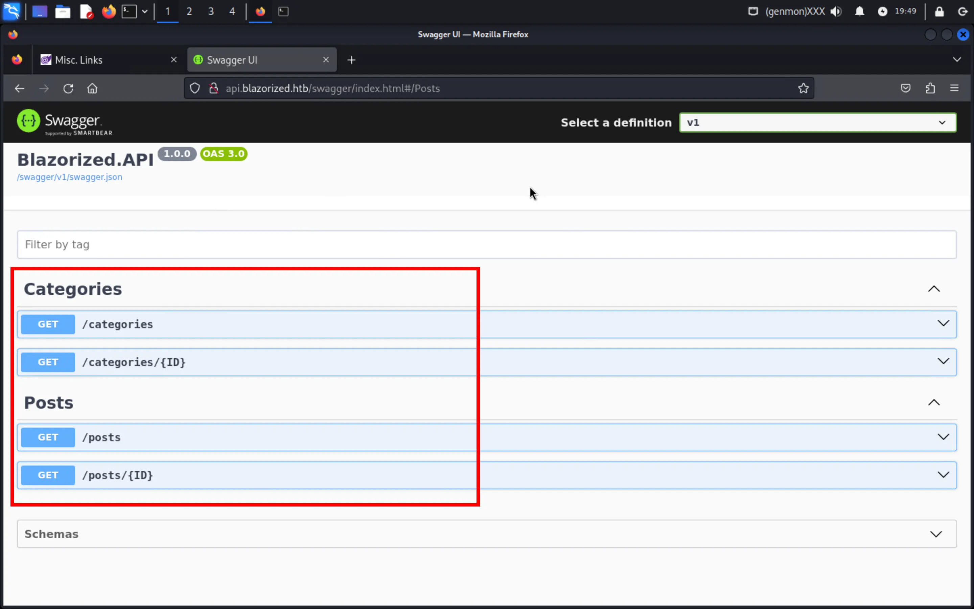Image resolution: width=974 pixels, height=609 pixels.
Task: Lock the screen with the padlock icon
Action: [939, 11]
